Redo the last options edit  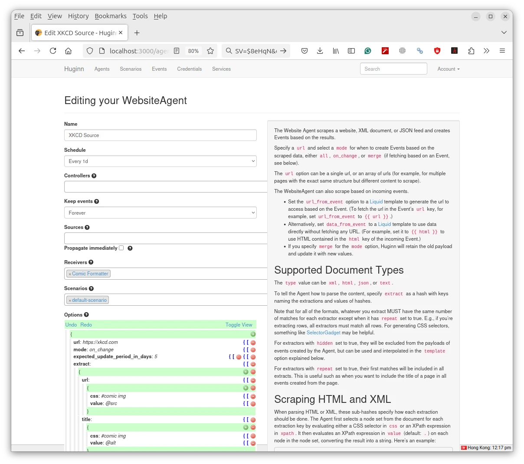click(x=86, y=325)
